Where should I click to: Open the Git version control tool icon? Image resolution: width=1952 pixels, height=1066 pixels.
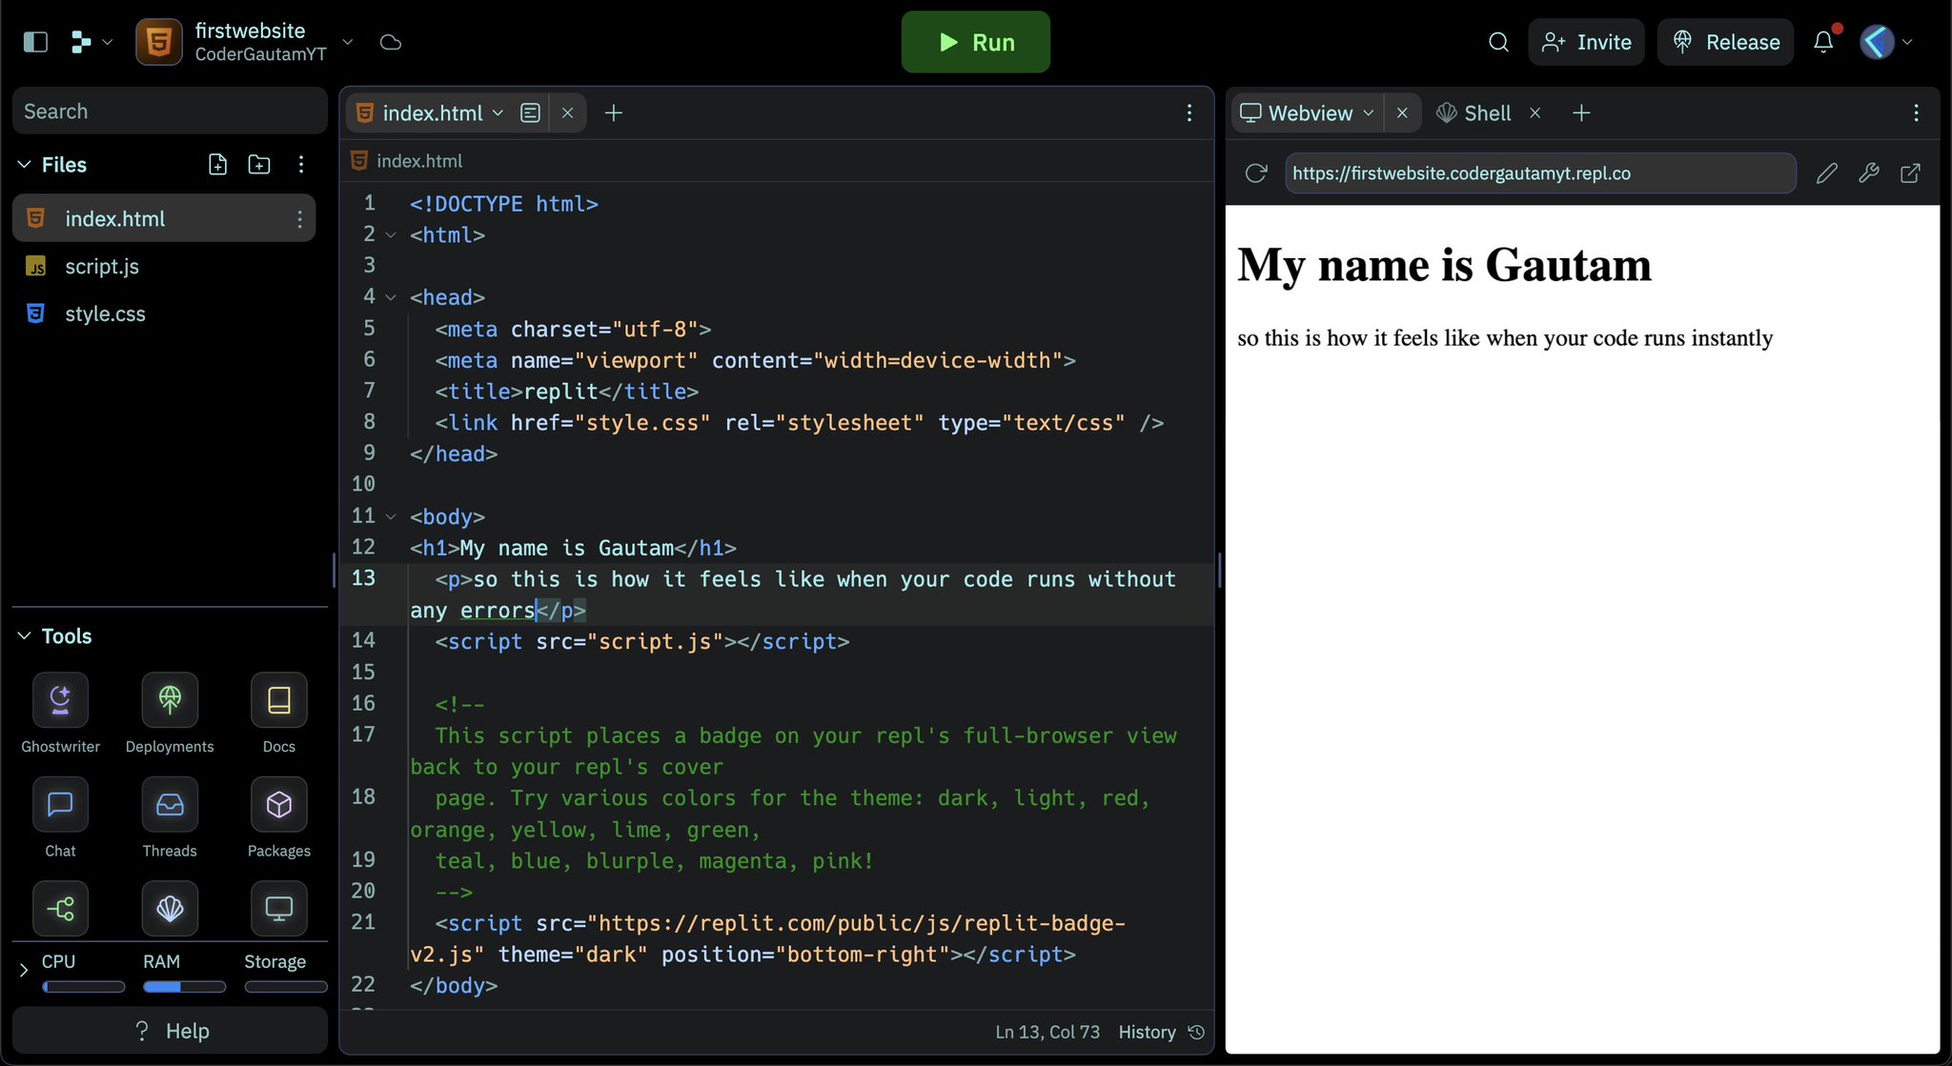[60, 909]
